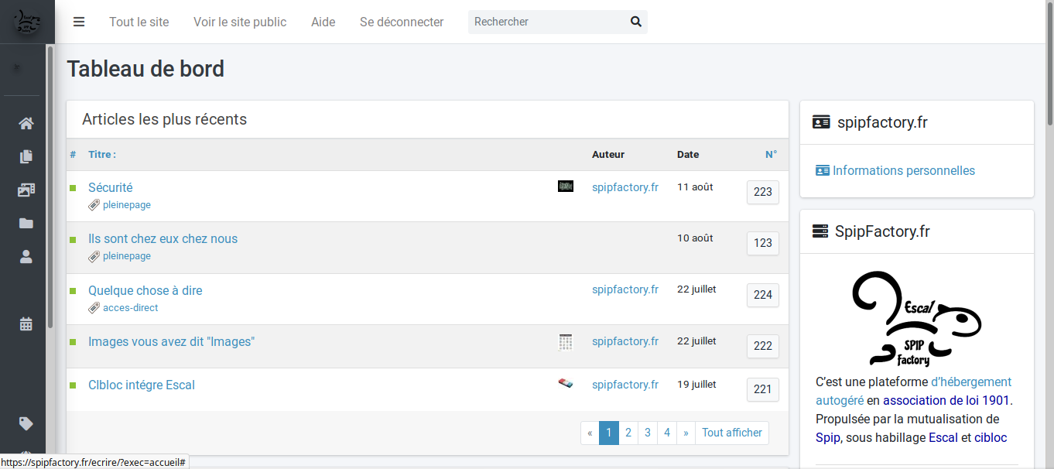Toggle the hamburger sidebar menu
Image resolution: width=1054 pixels, height=469 pixels.
(79, 22)
